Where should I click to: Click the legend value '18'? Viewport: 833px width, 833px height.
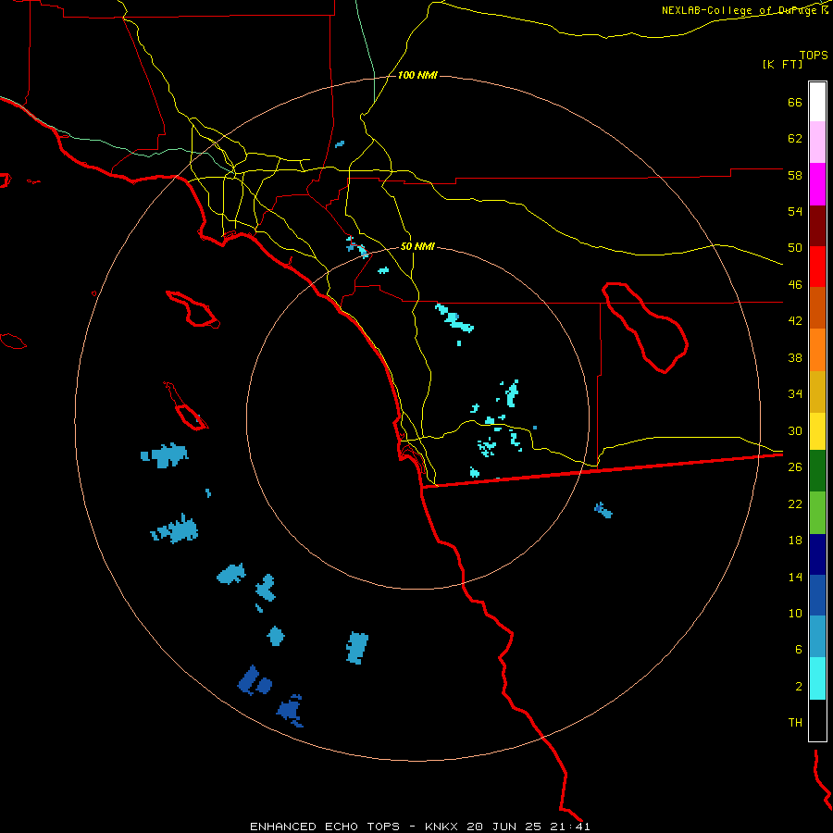795,540
